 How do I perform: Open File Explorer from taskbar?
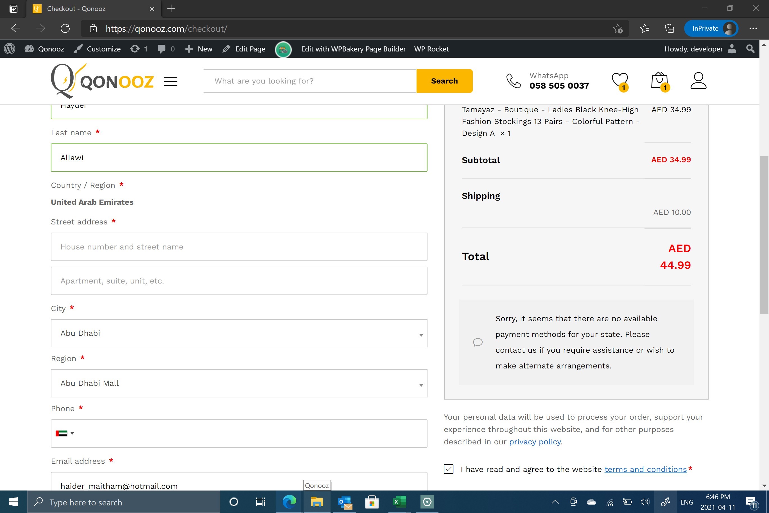point(316,501)
